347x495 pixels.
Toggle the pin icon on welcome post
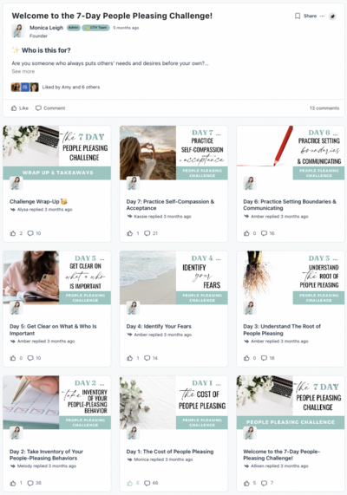(x=332, y=16)
